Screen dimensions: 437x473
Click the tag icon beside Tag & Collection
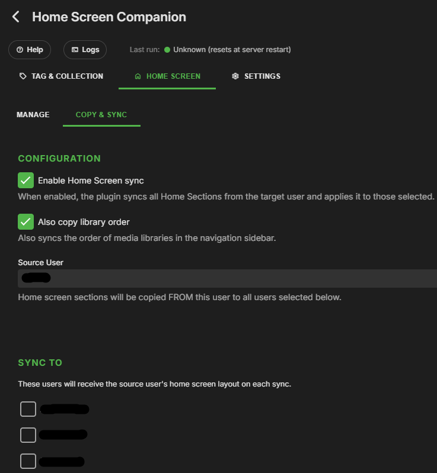click(x=23, y=76)
